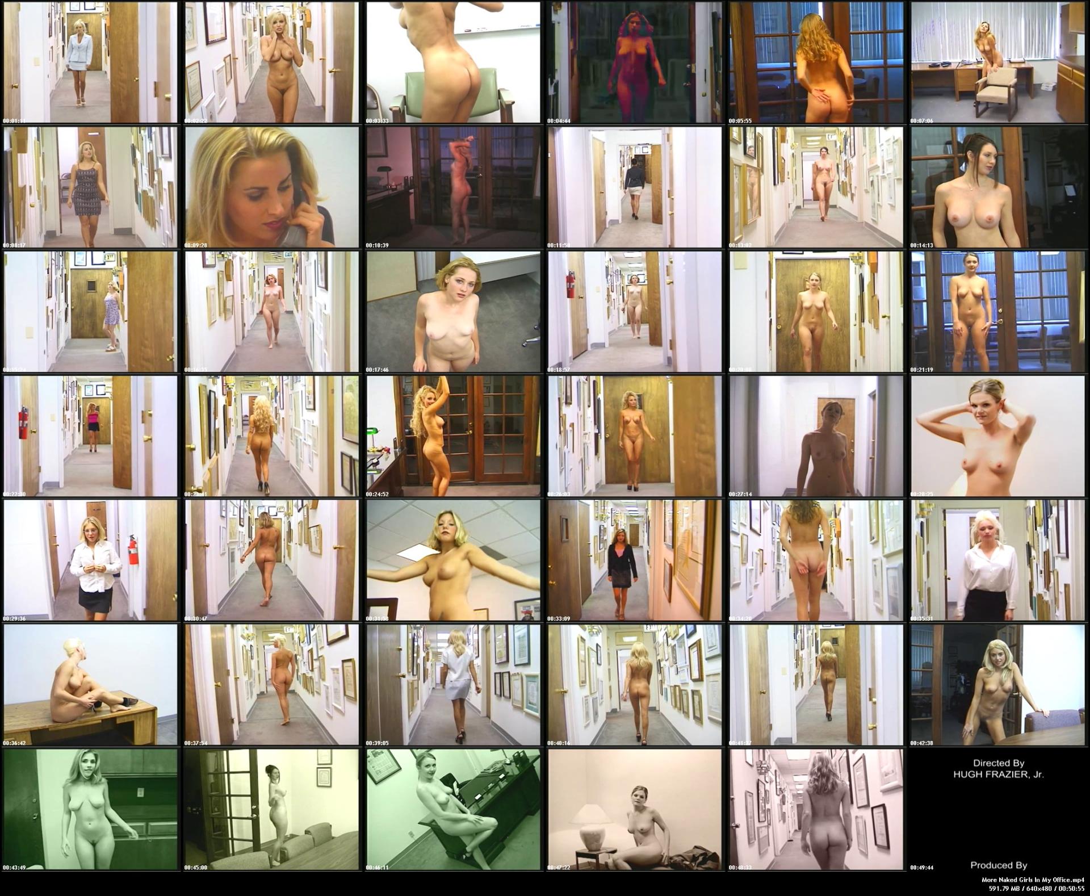
Task: Select the frame timestamped 00:07:06 with office desk
Action: 997,62
